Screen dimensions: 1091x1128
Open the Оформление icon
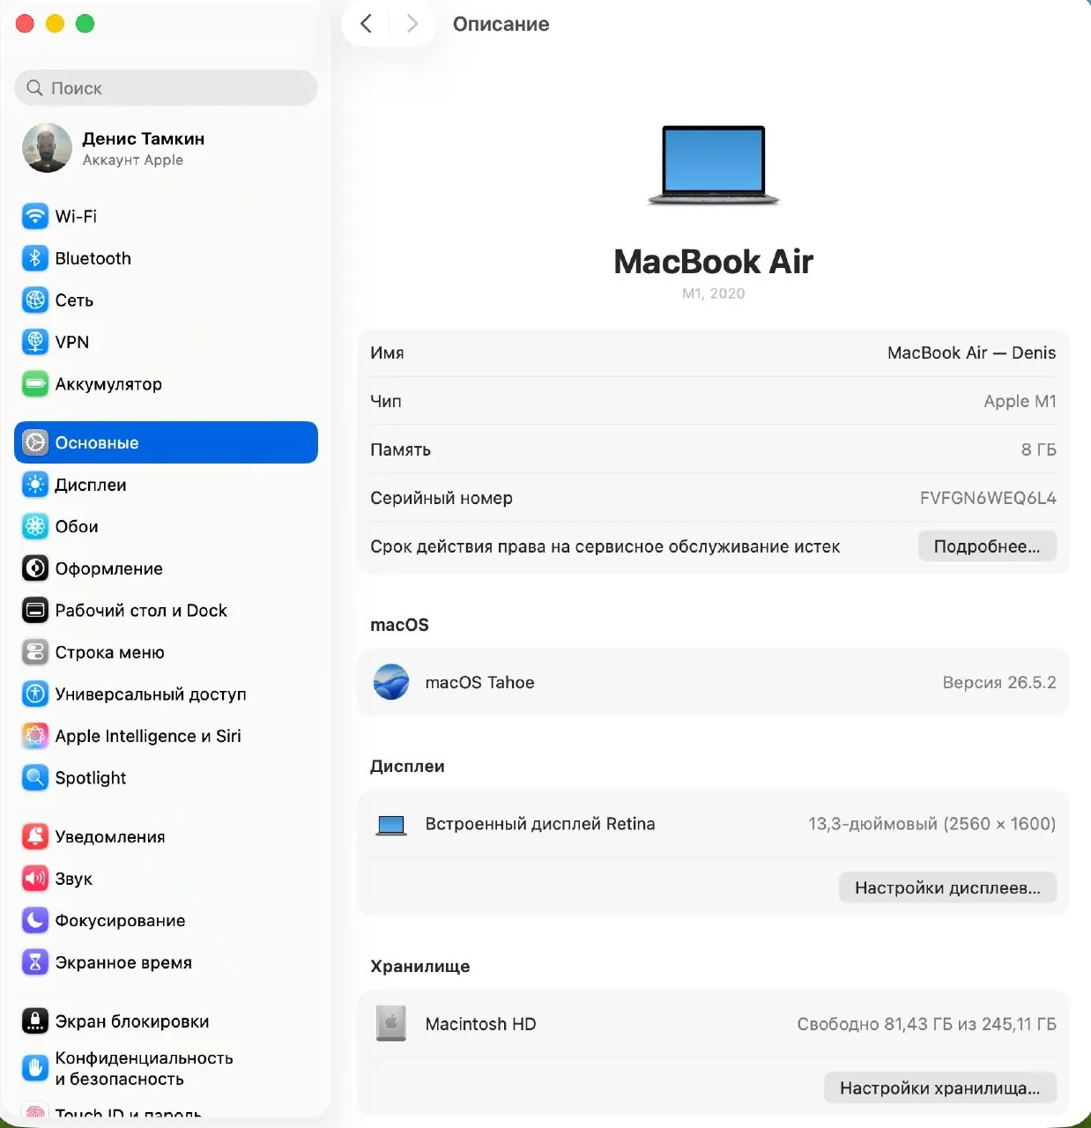point(35,568)
